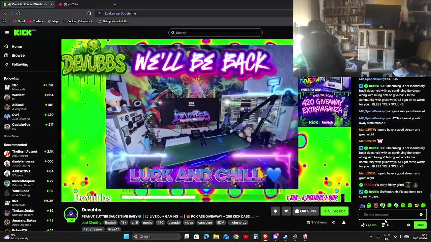Open the channel points shop icon
Viewport: 431px width, 242px height.
point(384,225)
